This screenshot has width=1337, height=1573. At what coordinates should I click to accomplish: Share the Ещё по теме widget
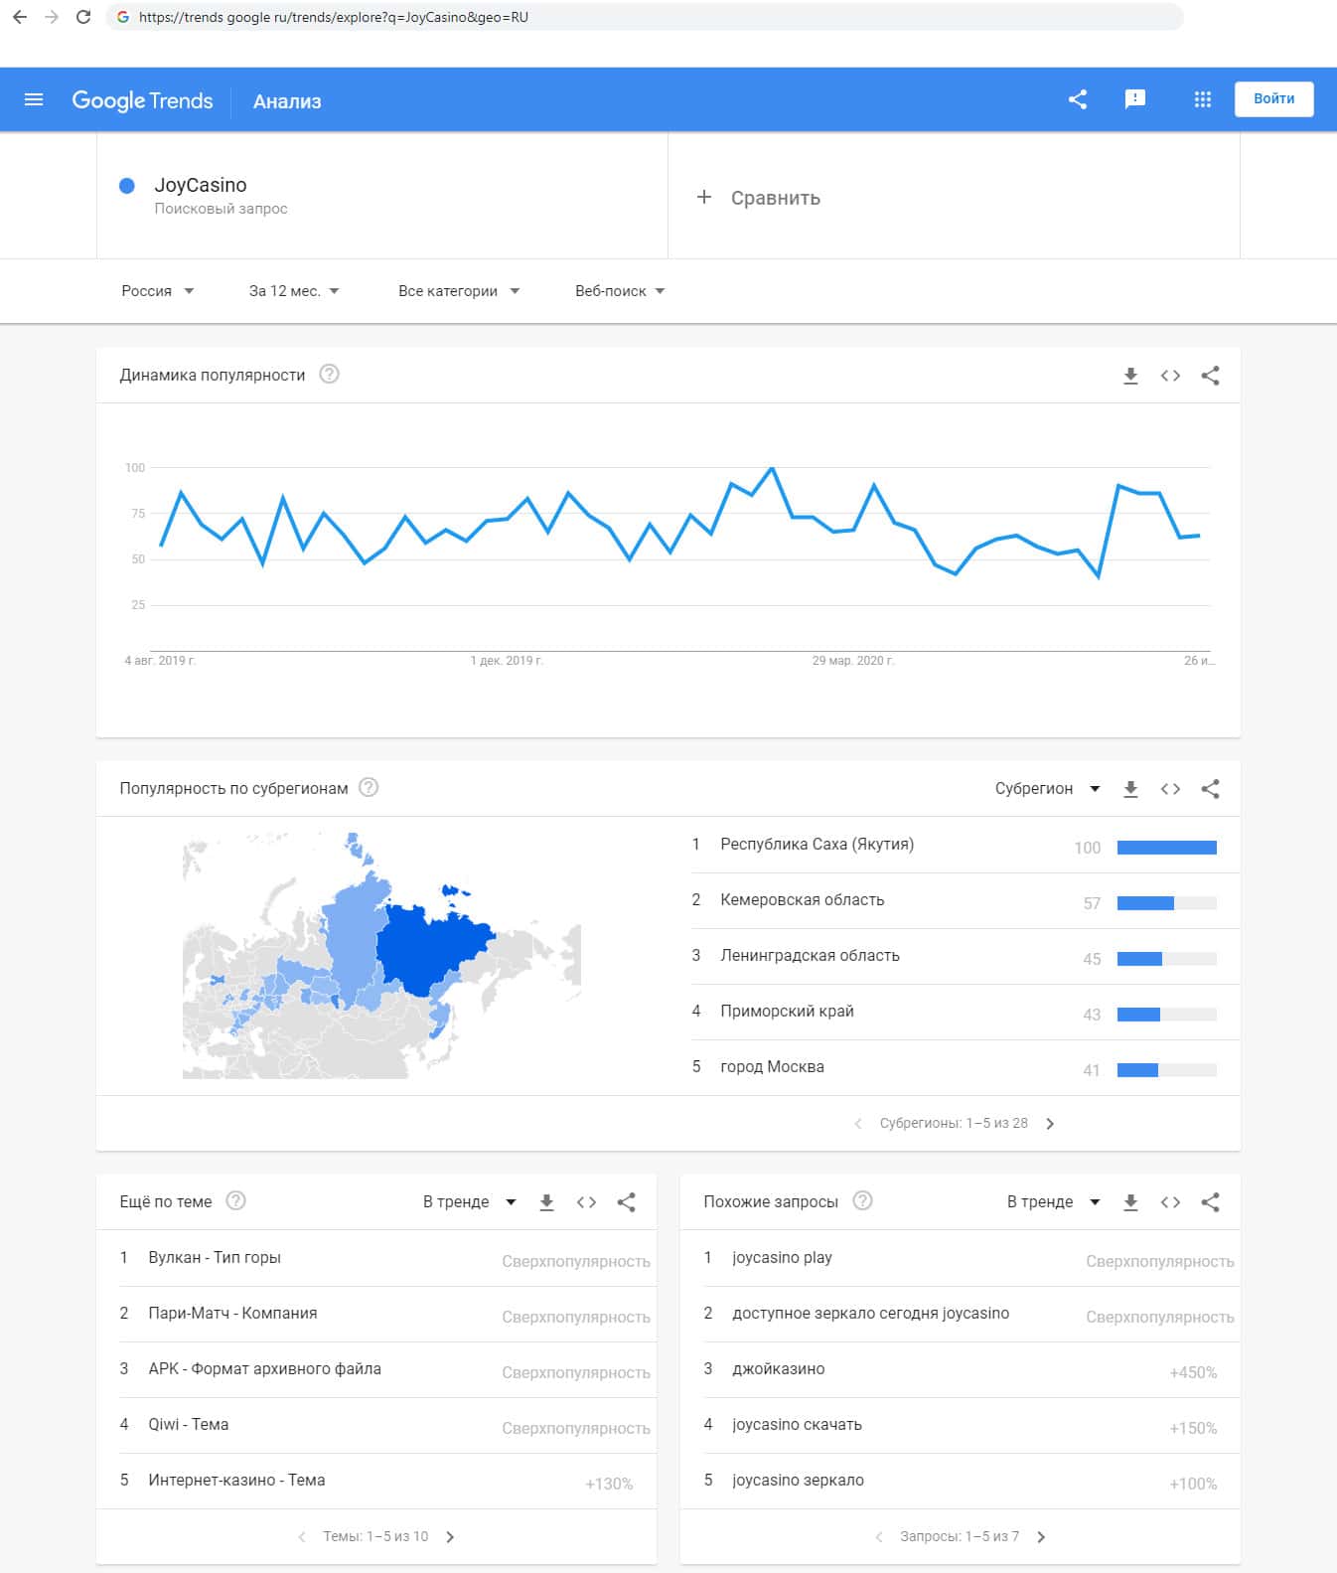(626, 1202)
